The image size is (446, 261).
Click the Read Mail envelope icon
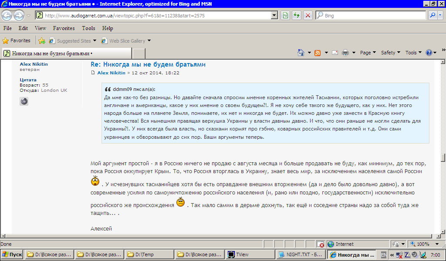point(335,53)
